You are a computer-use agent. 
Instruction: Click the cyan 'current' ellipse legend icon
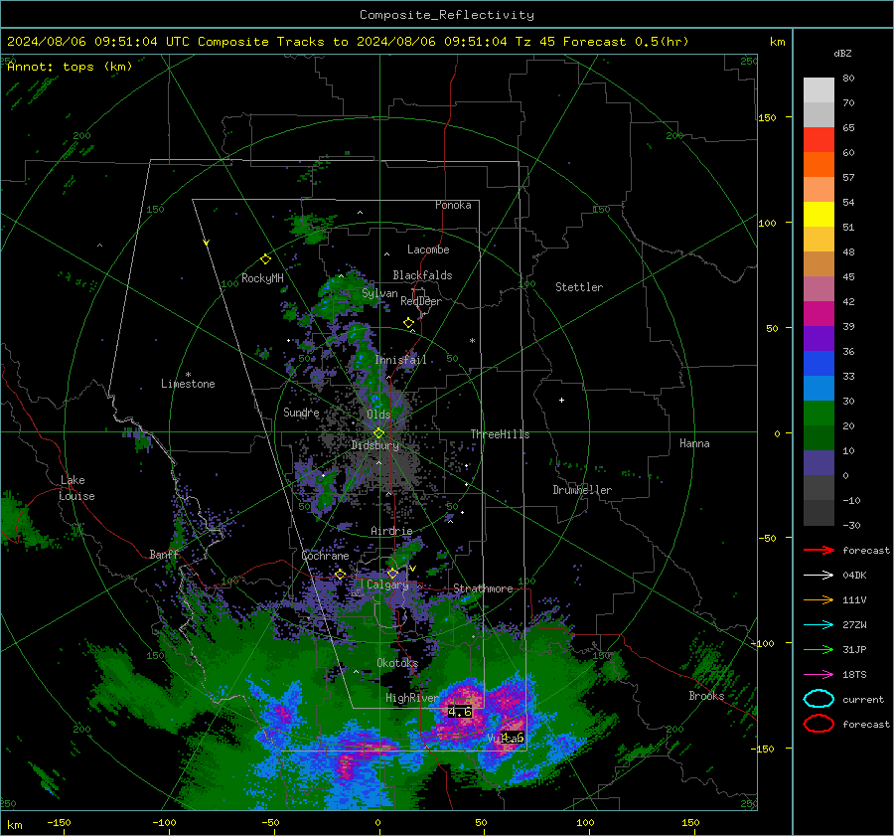point(819,699)
